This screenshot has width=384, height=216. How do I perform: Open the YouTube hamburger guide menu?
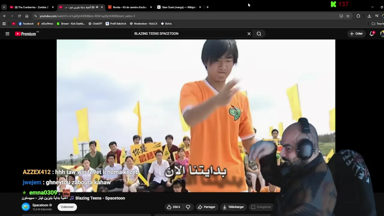(7, 34)
